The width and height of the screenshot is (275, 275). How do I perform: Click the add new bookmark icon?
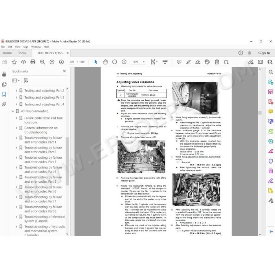coord(26,80)
